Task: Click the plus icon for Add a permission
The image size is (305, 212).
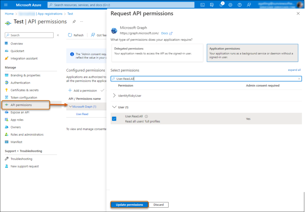Action: [70, 90]
